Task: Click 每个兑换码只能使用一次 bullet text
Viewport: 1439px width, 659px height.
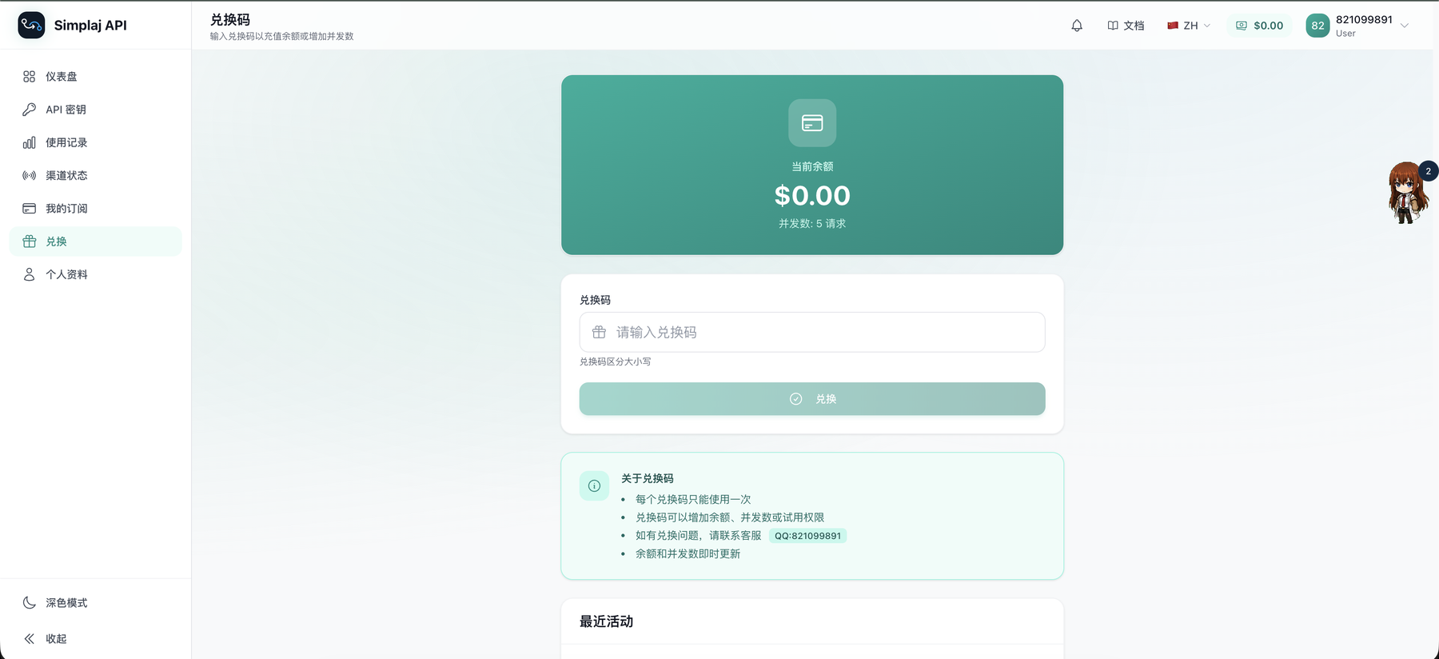Action: (693, 499)
